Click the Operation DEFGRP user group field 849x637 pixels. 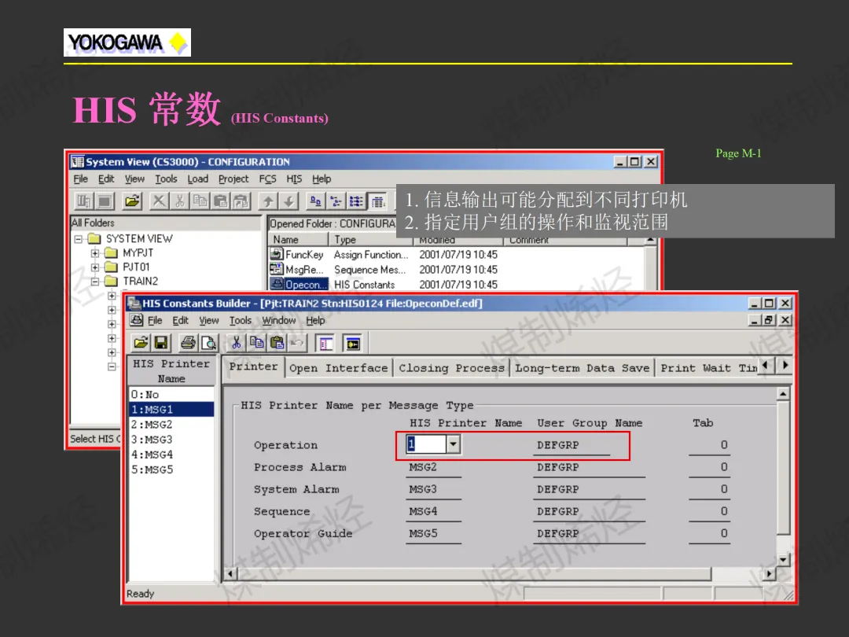click(x=572, y=445)
